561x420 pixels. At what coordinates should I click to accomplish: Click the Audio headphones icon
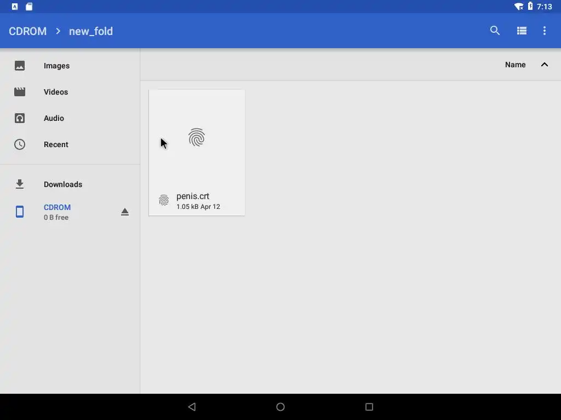coord(20,118)
